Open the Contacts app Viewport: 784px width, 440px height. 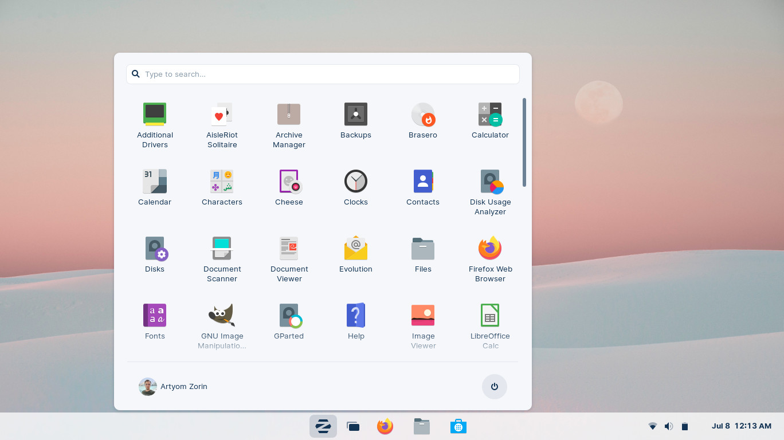(x=423, y=187)
